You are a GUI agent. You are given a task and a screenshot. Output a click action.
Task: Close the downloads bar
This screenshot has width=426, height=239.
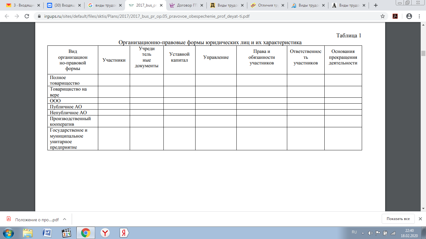(420, 219)
